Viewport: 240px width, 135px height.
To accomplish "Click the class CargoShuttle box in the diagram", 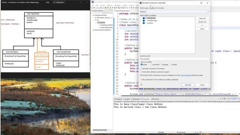I will coord(66,58).
